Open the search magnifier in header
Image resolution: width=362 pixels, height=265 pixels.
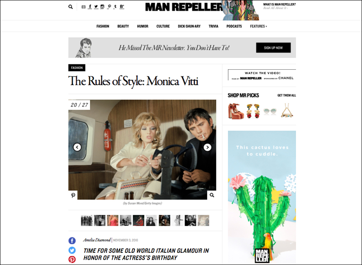[71, 7]
